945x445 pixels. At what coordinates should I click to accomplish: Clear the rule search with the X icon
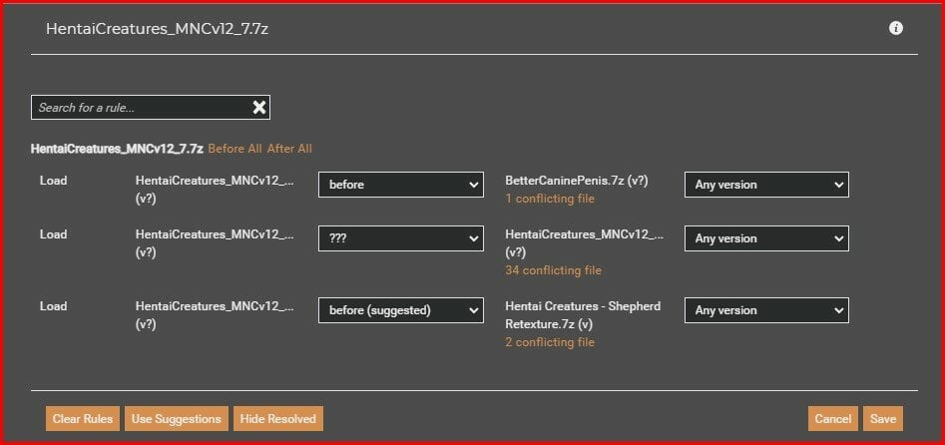(259, 108)
